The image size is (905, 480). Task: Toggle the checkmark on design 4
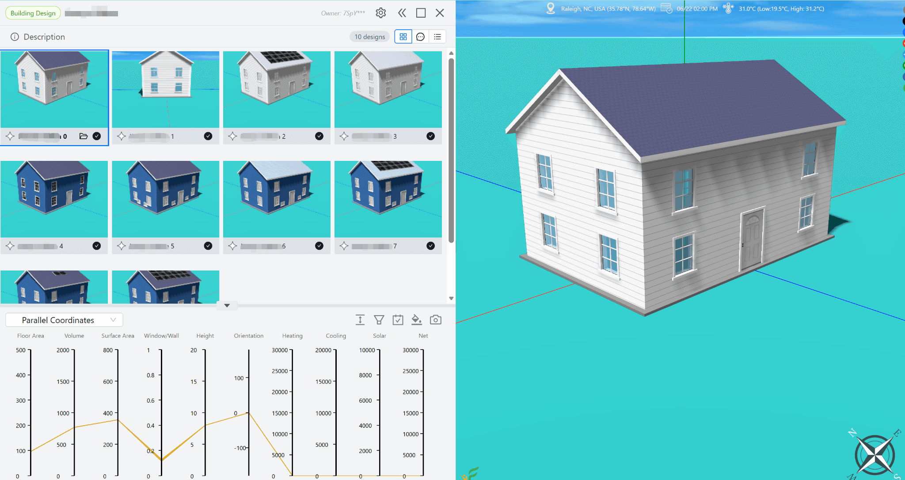[x=97, y=246]
